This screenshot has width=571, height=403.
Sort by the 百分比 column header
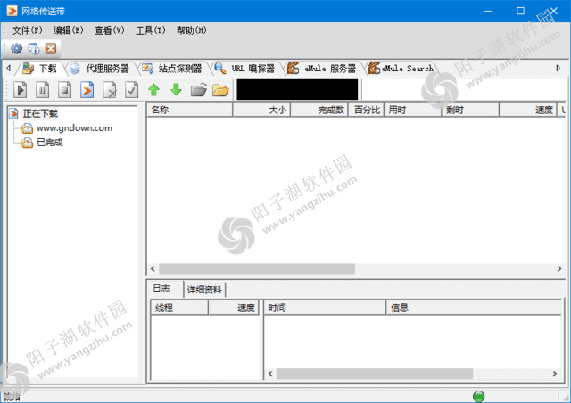[367, 110]
